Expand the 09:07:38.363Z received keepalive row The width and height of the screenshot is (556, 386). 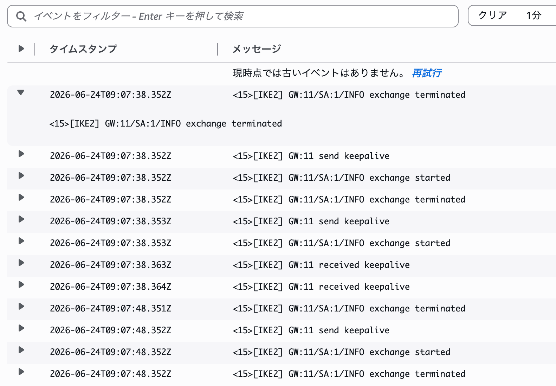tap(21, 263)
